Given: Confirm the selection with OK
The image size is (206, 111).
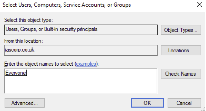Looking at the screenshot, I should coord(147,103).
